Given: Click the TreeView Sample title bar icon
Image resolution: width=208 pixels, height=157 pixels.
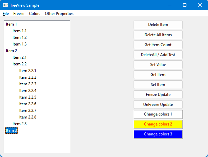Looking at the screenshot, I should 5,5.
